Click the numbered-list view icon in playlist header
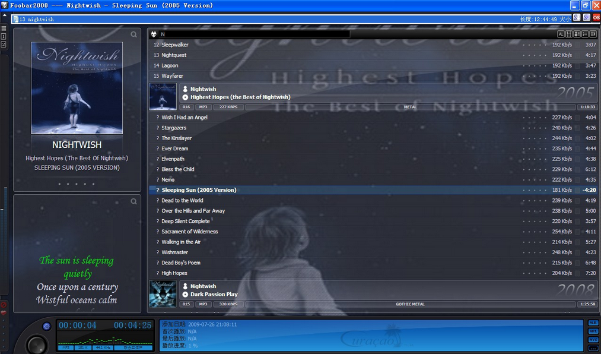 pyautogui.click(x=569, y=34)
